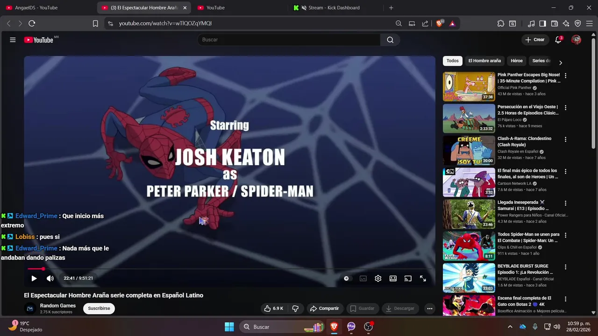
Task: Click the Compartir button
Action: [x=325, y=308]
